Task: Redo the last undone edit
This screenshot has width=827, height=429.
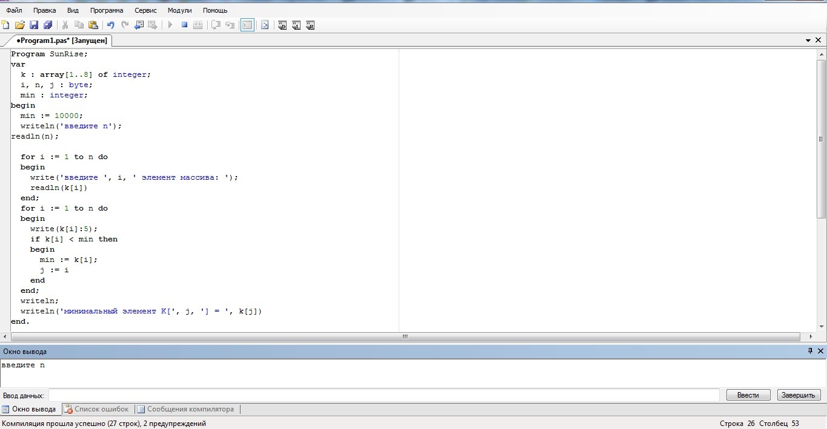Action: coord(125,25)
